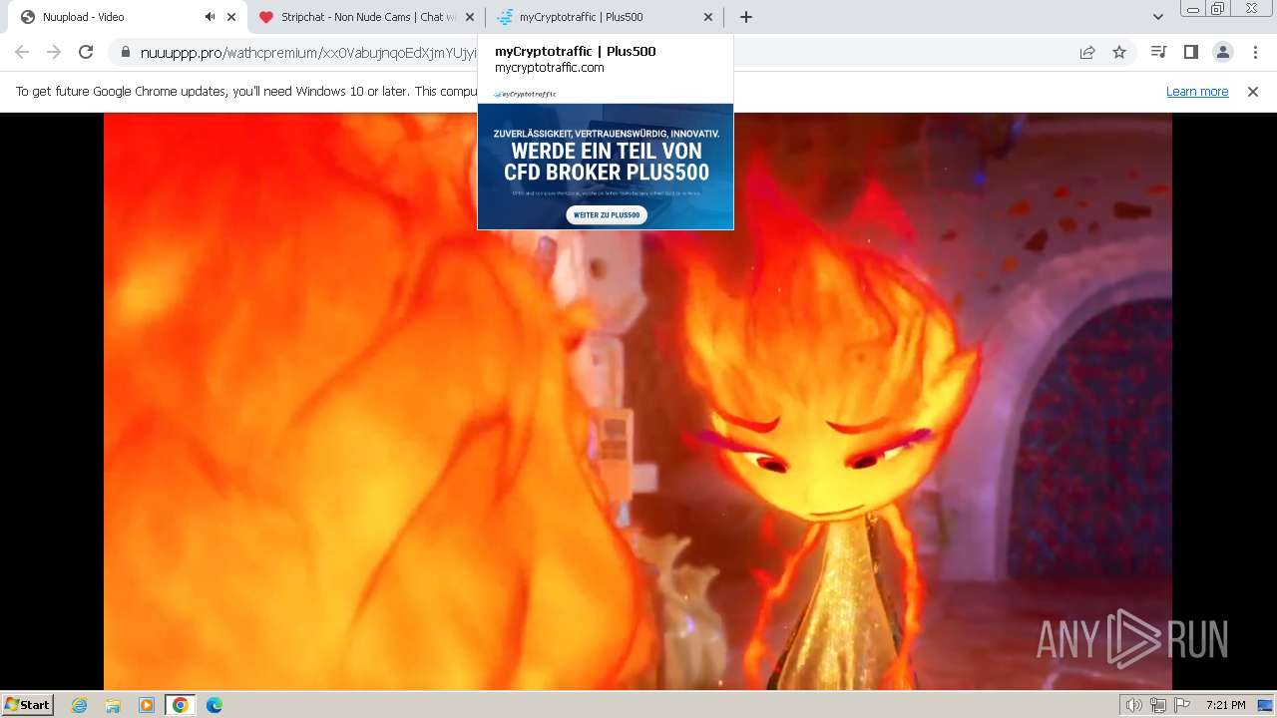Screen dimensions: 1277x718
Task: Go back to the previous page
Action: (x=22, y=52)
